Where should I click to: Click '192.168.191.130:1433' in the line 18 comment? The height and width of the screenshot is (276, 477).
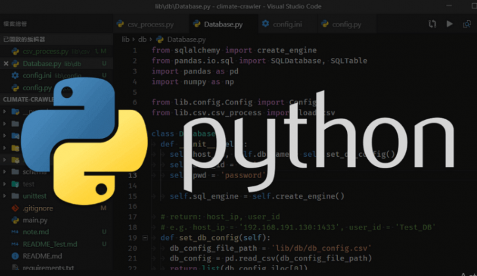pyautogui.click(x=289, y=227)
